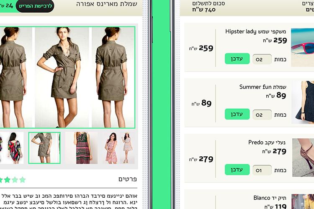The image size is (314, 209).
Task: View the center front-facing dress photo
Action: pos(62,77)
